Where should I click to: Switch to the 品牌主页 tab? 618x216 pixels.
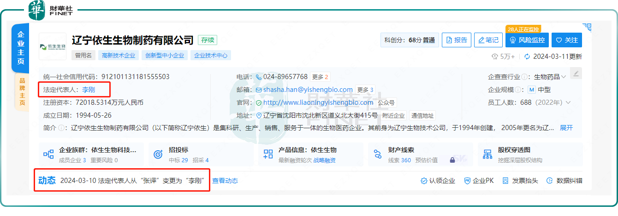(22, 92)
